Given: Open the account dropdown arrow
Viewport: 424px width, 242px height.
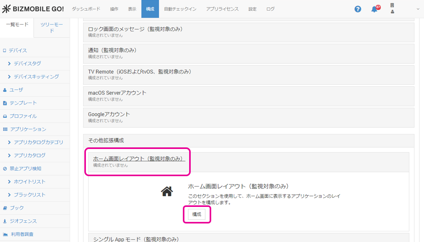Looking at the screenshot, I should [418, 9].
